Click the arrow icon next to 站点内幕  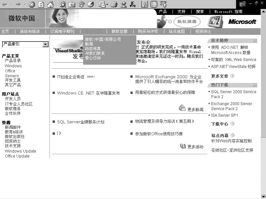tap(232, 135)
